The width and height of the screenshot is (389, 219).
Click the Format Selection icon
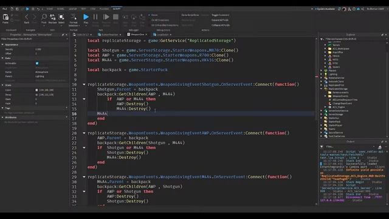pos(74,16)
